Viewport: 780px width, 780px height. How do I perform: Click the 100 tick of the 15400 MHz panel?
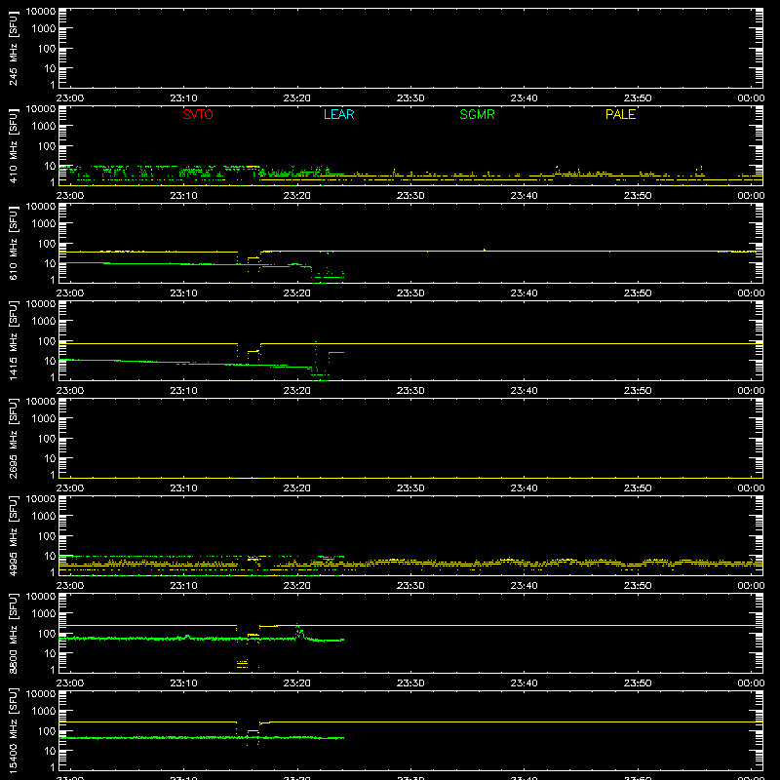[x=47, y=731]
